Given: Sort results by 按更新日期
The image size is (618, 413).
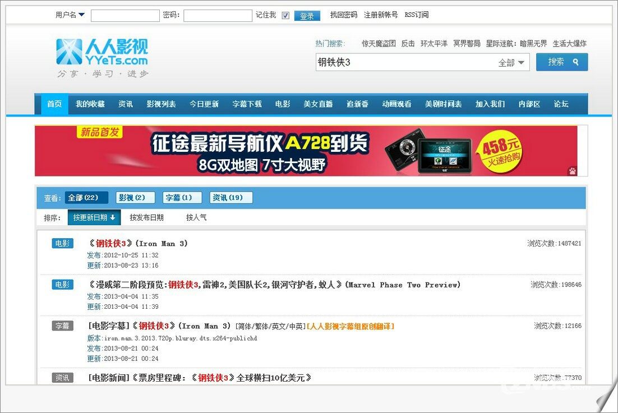Looking at the screenshot, I should (x=94, y=217).
